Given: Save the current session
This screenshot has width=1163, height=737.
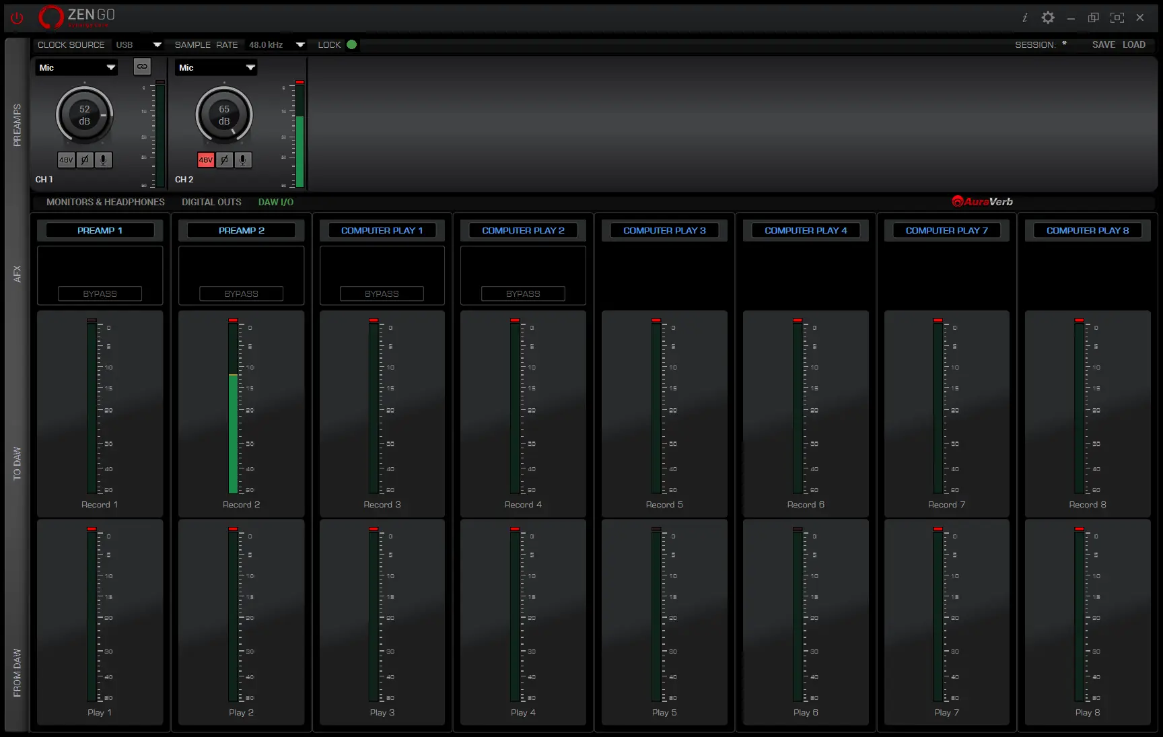Looking at the screenshot, I should (x=1103, y=45).
